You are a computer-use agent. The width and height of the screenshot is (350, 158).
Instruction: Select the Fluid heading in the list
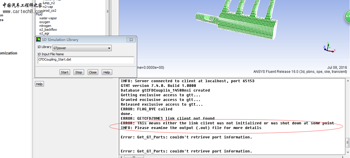pos(39,15)
